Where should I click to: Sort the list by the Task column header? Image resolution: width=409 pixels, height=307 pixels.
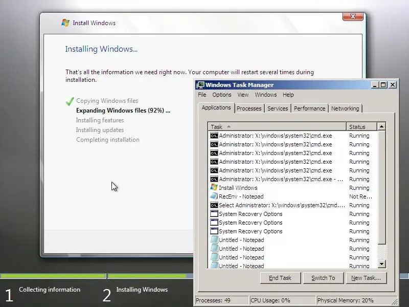tap(277, 126)
